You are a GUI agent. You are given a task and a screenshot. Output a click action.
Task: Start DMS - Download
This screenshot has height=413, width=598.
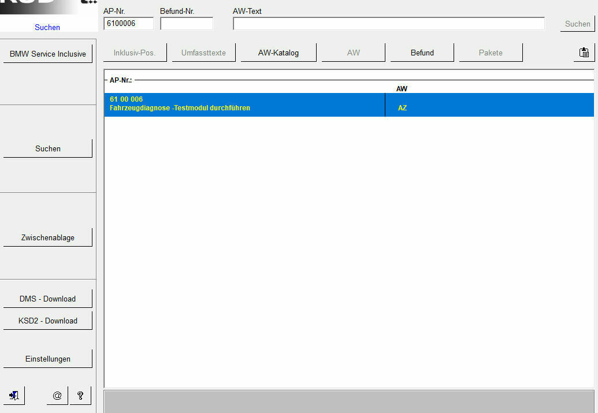point(48,299)
